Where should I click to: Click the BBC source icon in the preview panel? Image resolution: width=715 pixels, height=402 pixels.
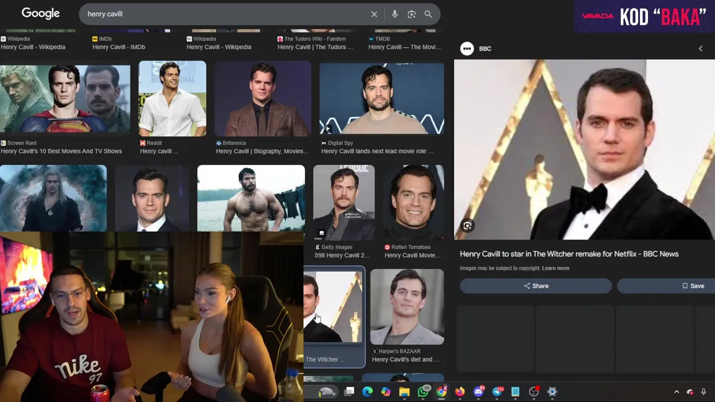[x=467, y=49]
